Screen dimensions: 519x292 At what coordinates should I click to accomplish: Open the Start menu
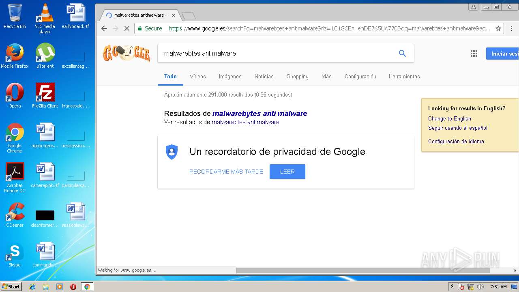pyautogui.click(x=11, y=287)
